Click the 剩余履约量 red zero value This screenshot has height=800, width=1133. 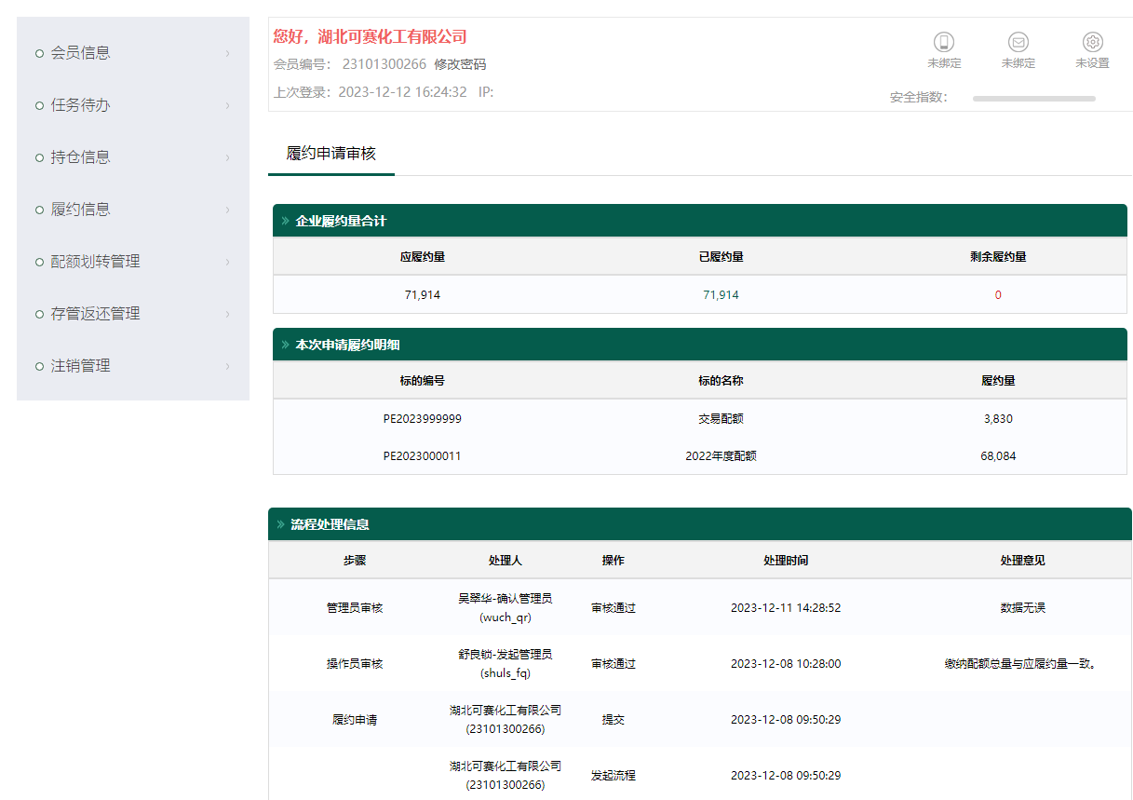(998, 295)
